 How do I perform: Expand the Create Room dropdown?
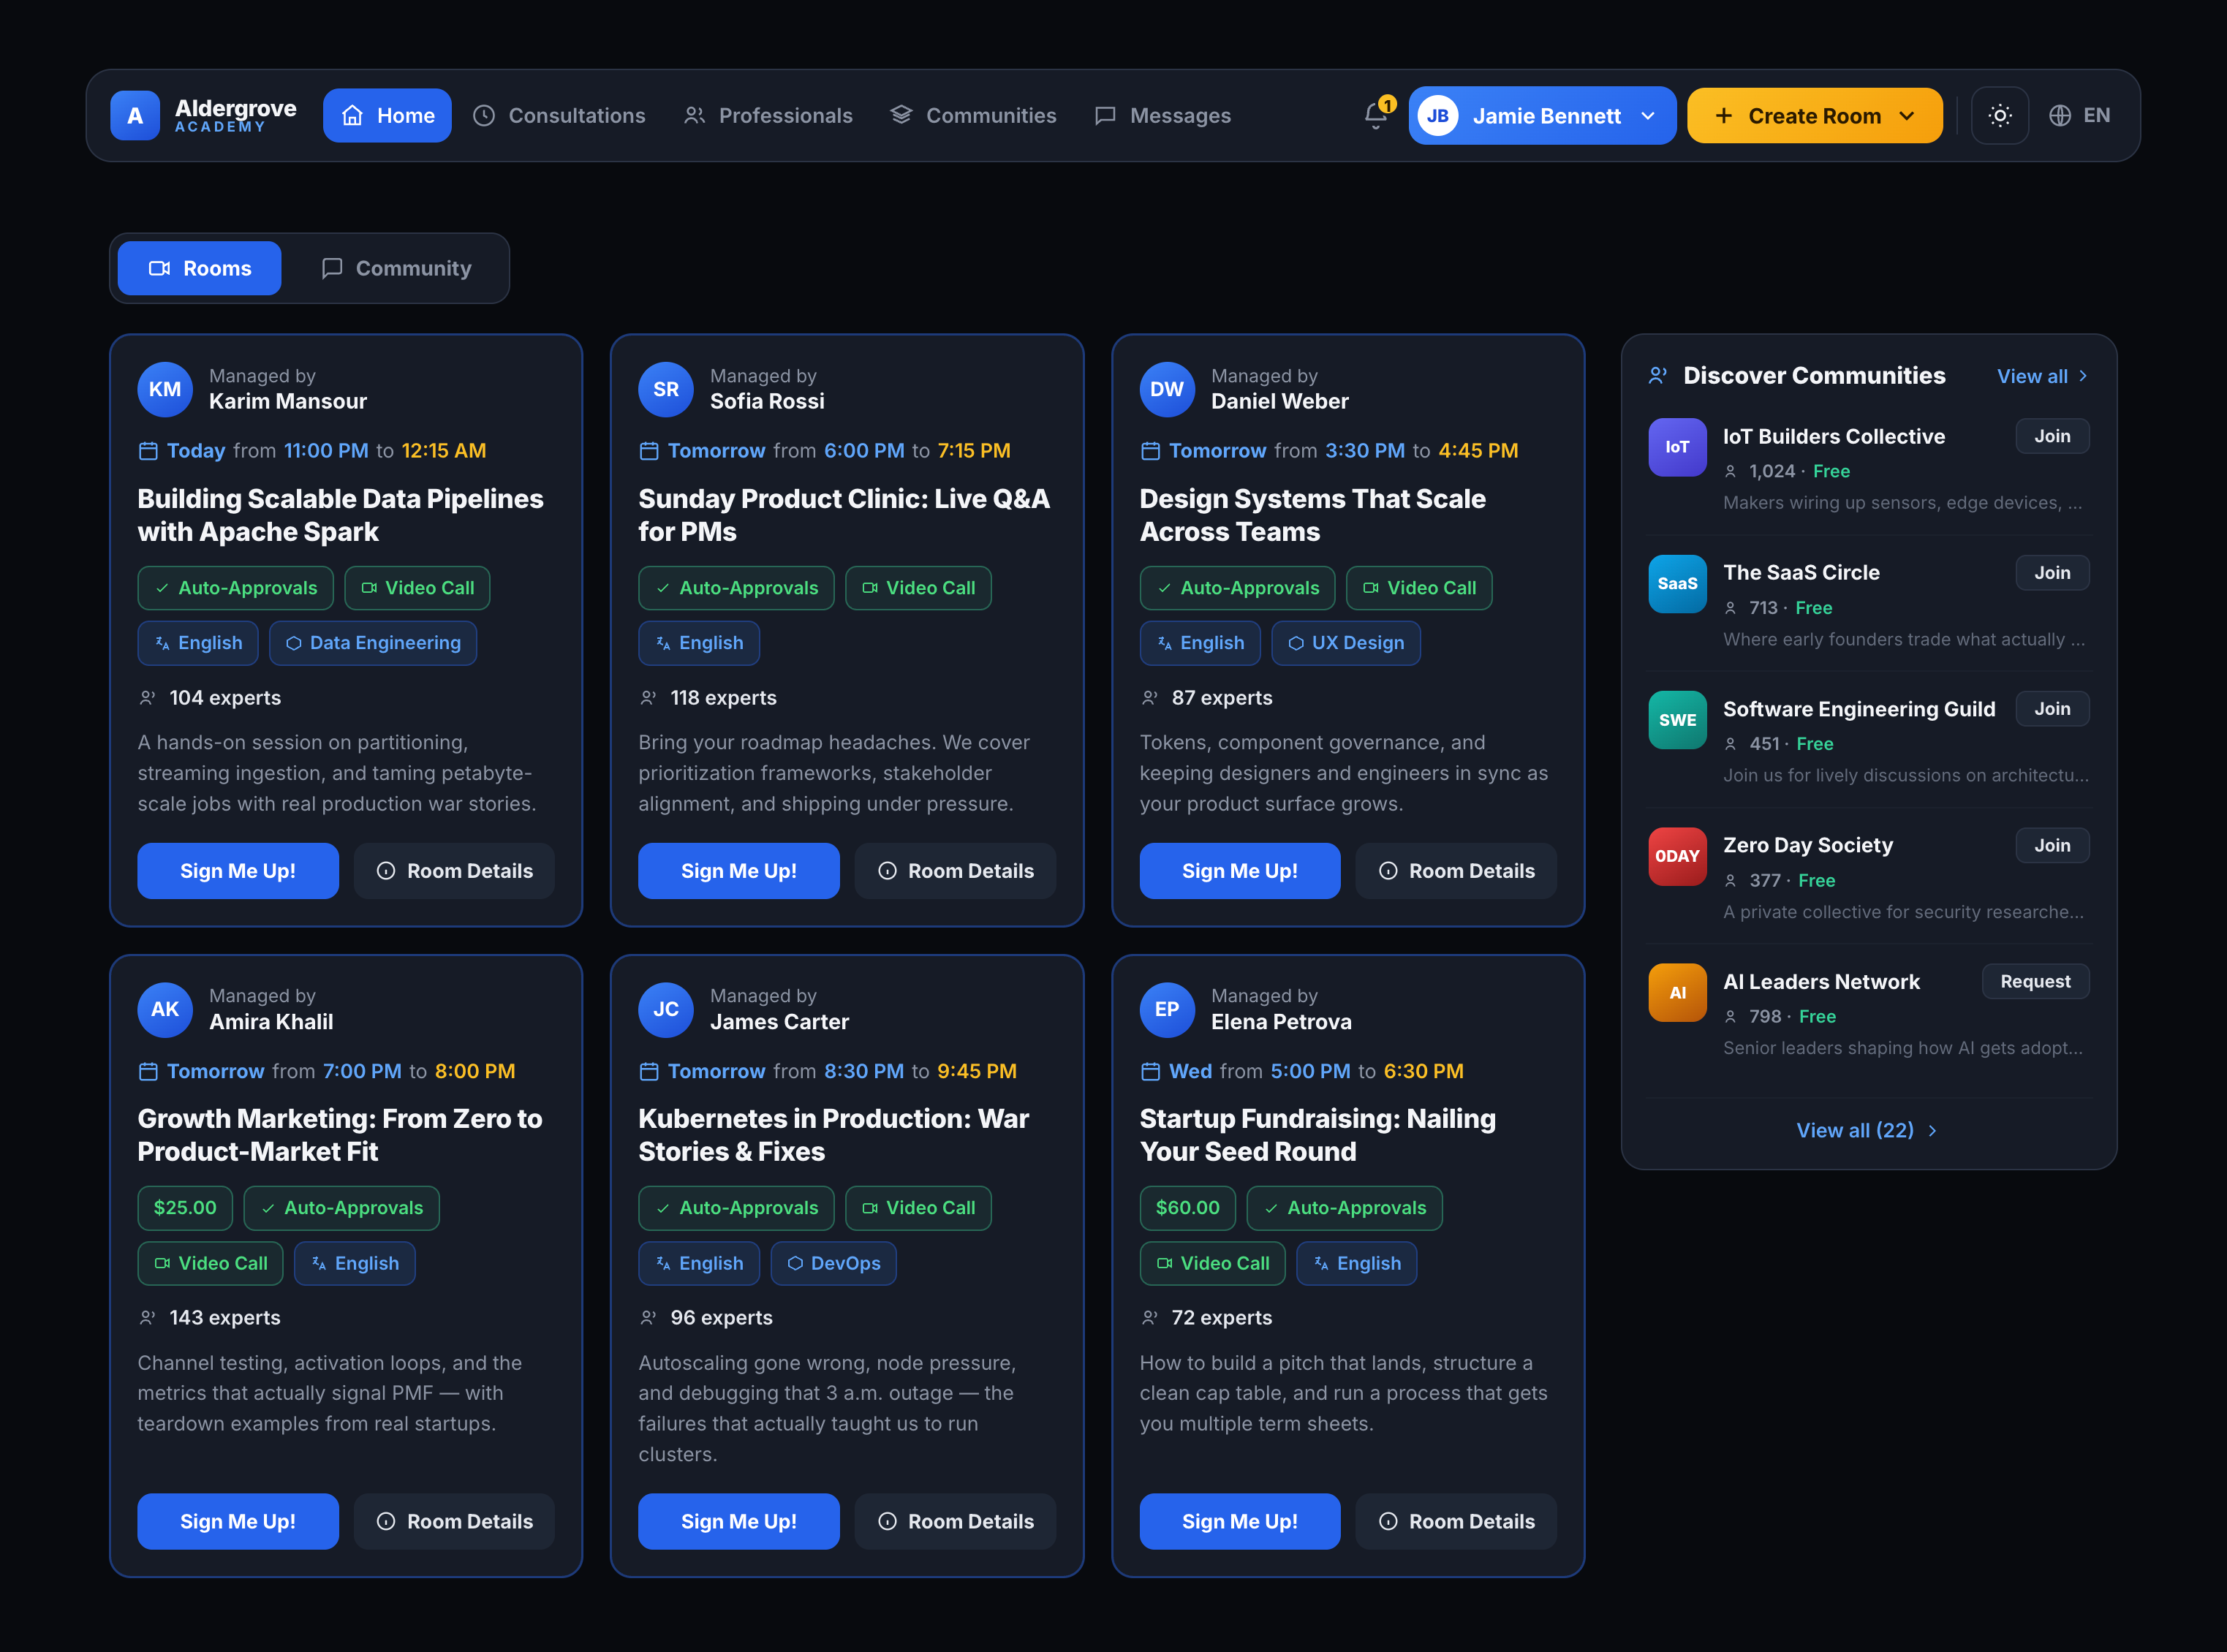(1814, 116)
